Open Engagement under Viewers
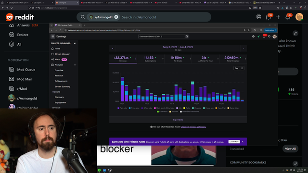The width and height of the screenshot is (308, 173). pyautogui.click(x=61, y=102)
